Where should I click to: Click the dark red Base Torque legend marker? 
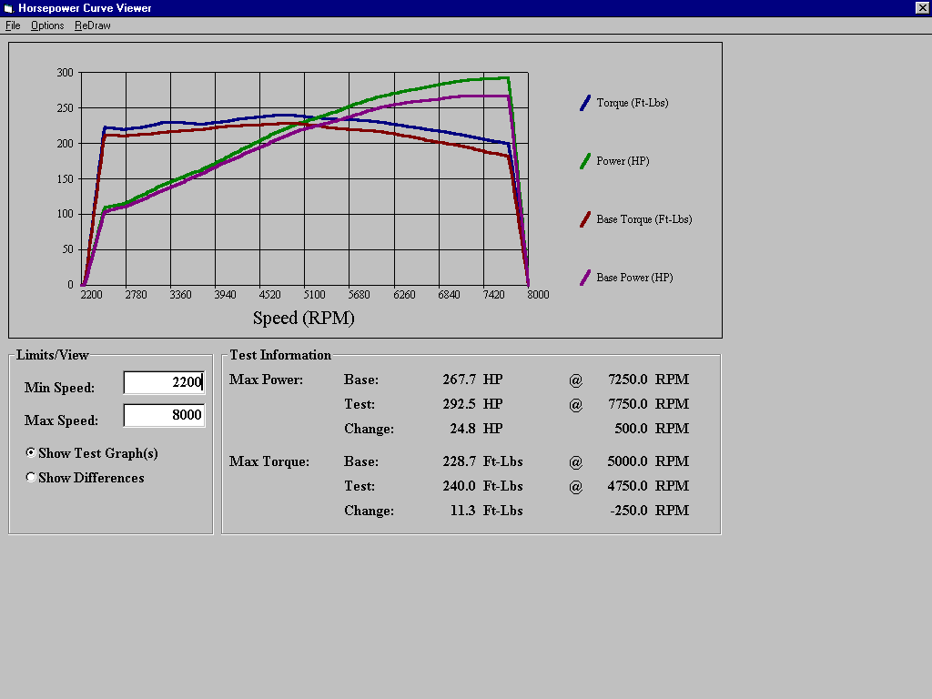pos(585,219)
